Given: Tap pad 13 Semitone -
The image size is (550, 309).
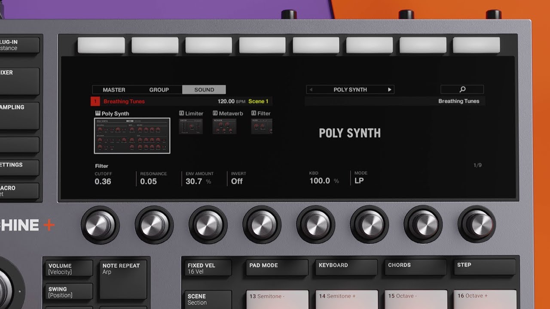Looking at the screenshot, I should 278,300.
